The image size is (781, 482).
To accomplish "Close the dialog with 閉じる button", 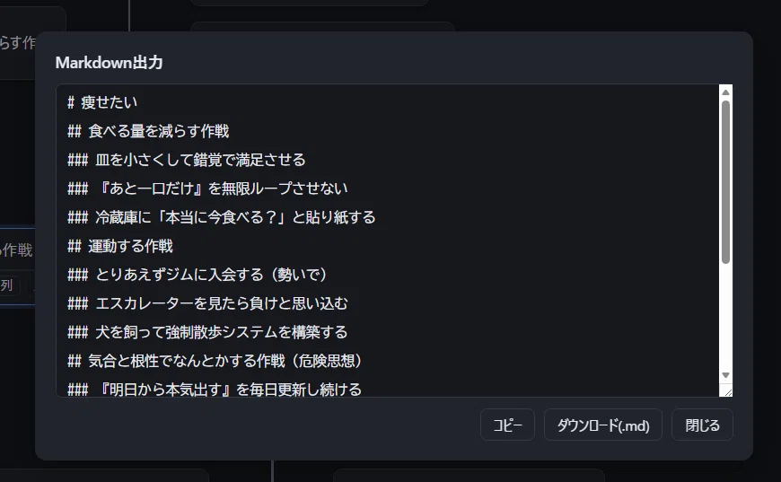I will click(x=702, y=425).
